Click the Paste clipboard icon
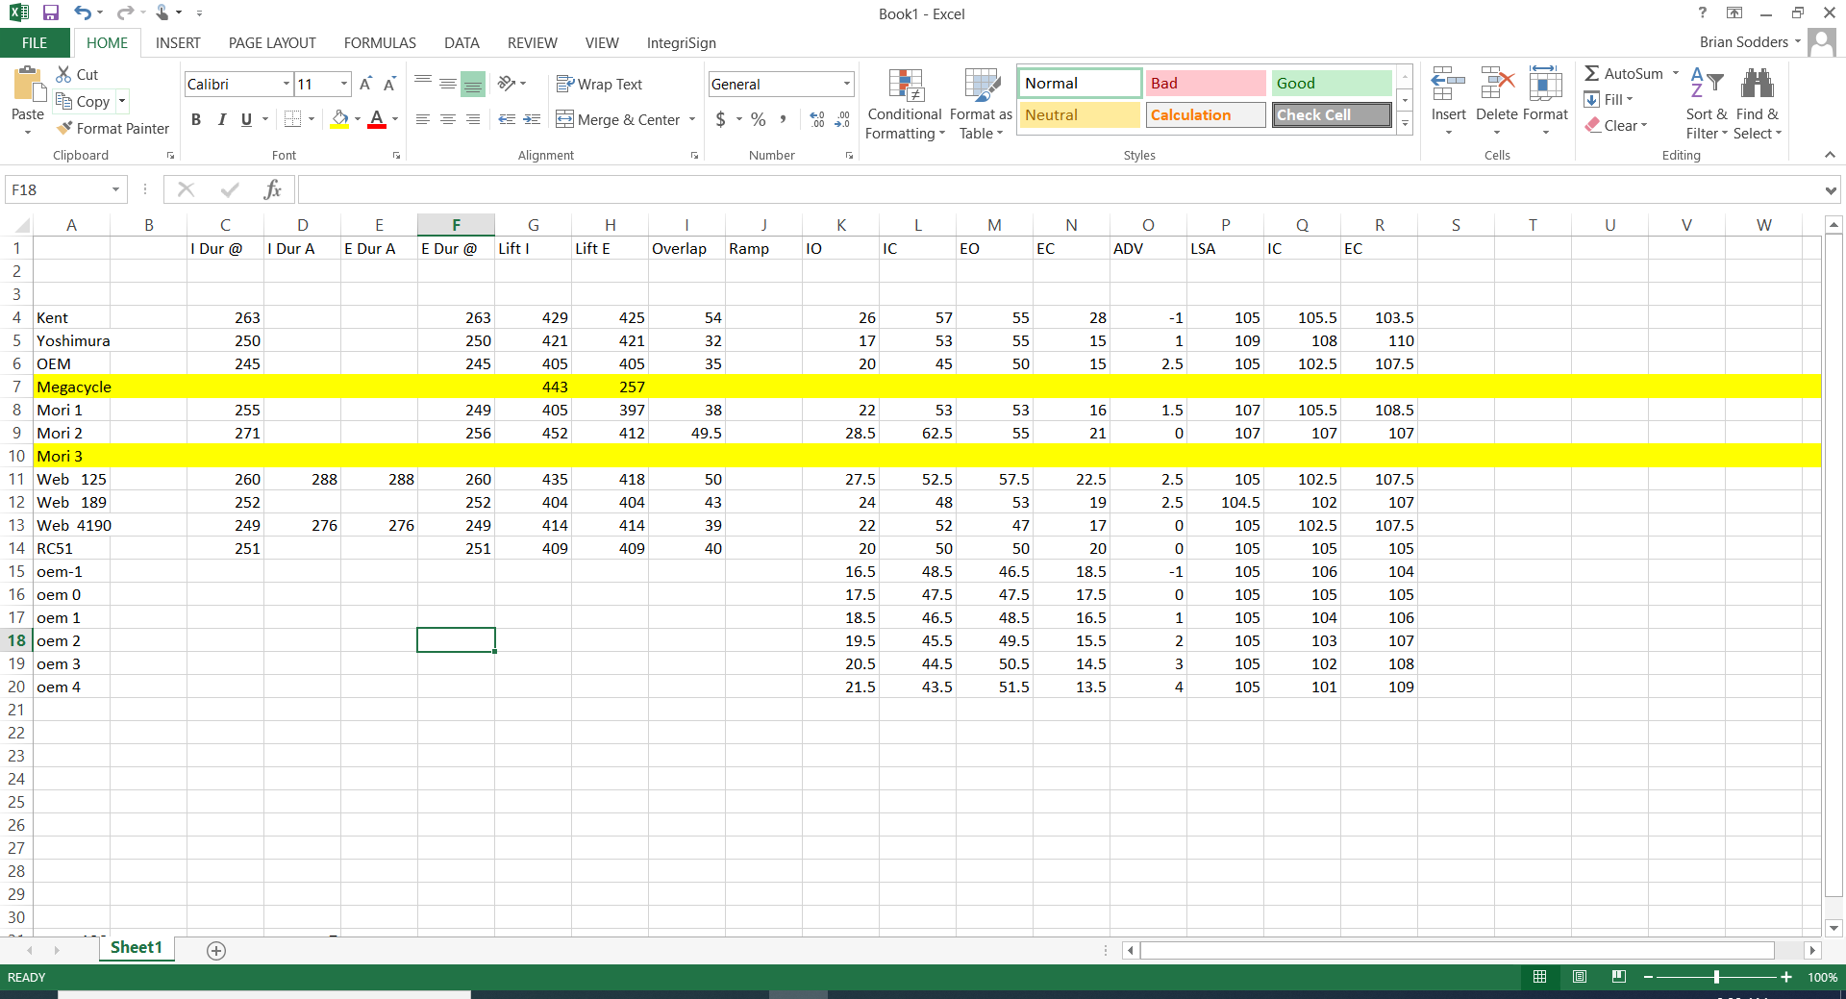Image resolution: width=1846 pixels, height=999 pixels. (28, 85)
